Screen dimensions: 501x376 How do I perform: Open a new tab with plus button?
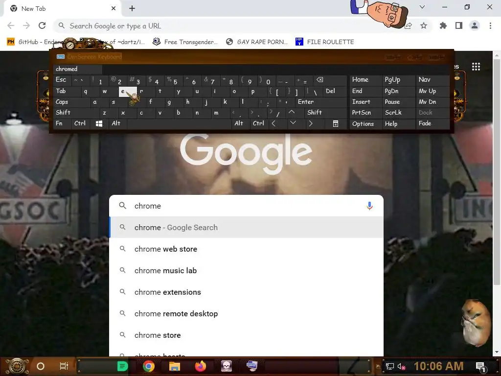tap(132, 9)
